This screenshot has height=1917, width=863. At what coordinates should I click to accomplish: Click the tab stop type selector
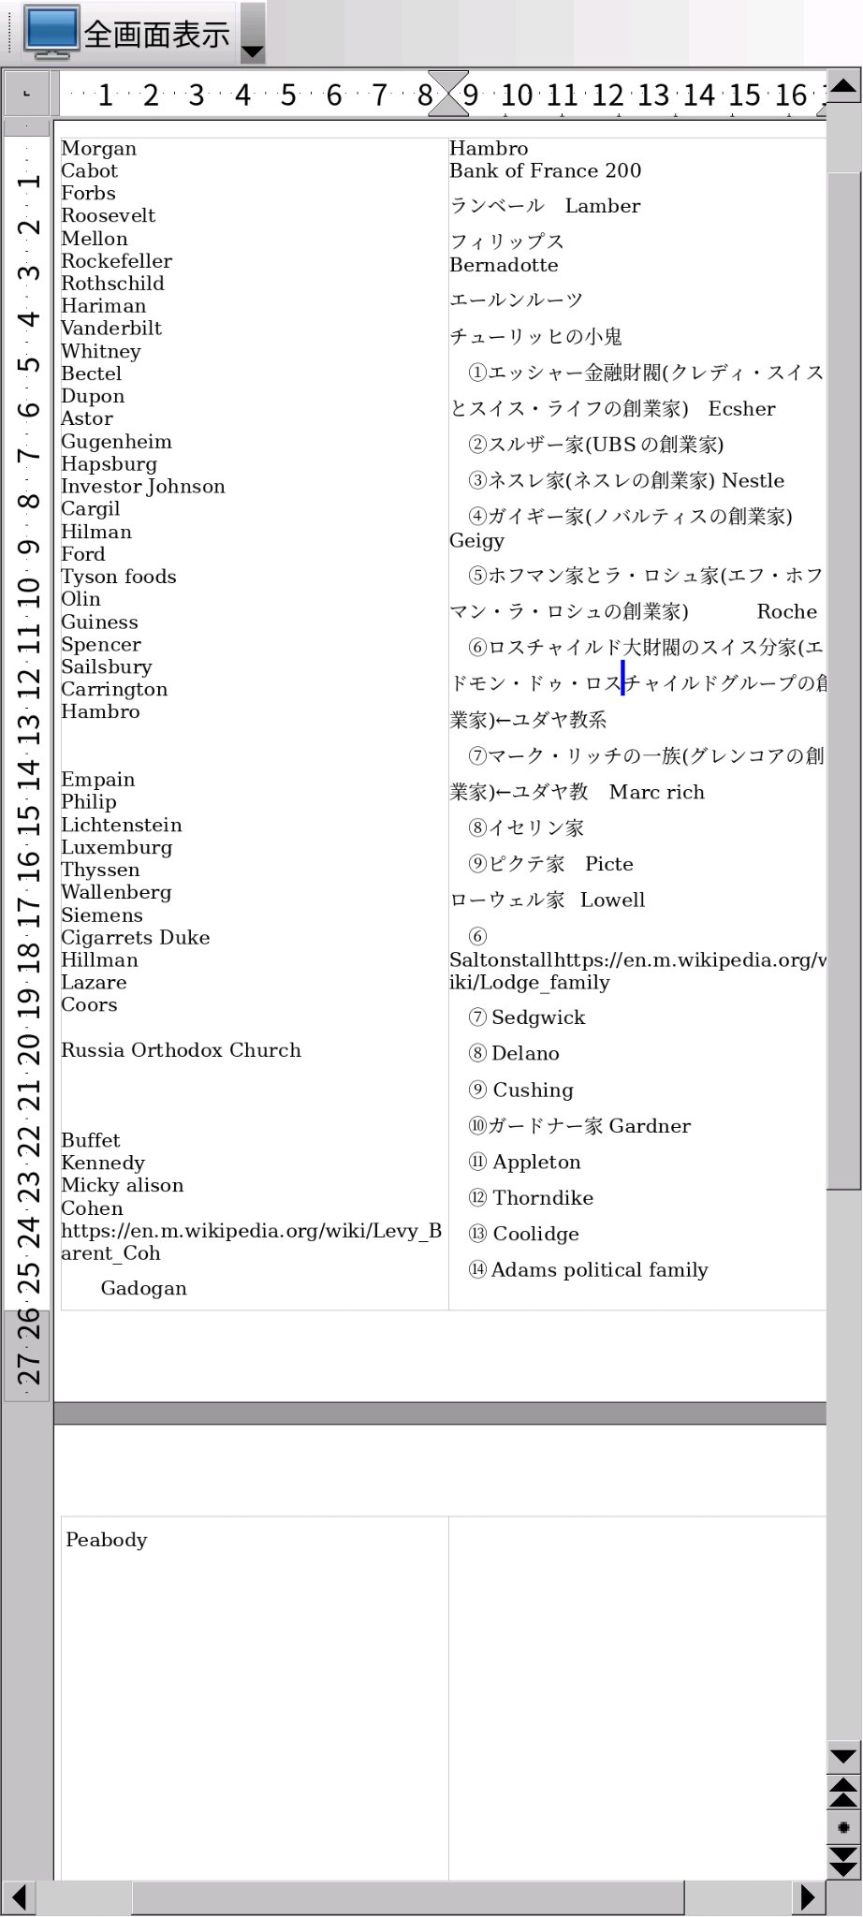26,94
